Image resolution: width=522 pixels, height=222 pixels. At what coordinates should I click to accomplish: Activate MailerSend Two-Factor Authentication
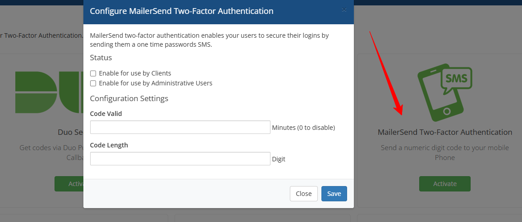coord(445,184)
